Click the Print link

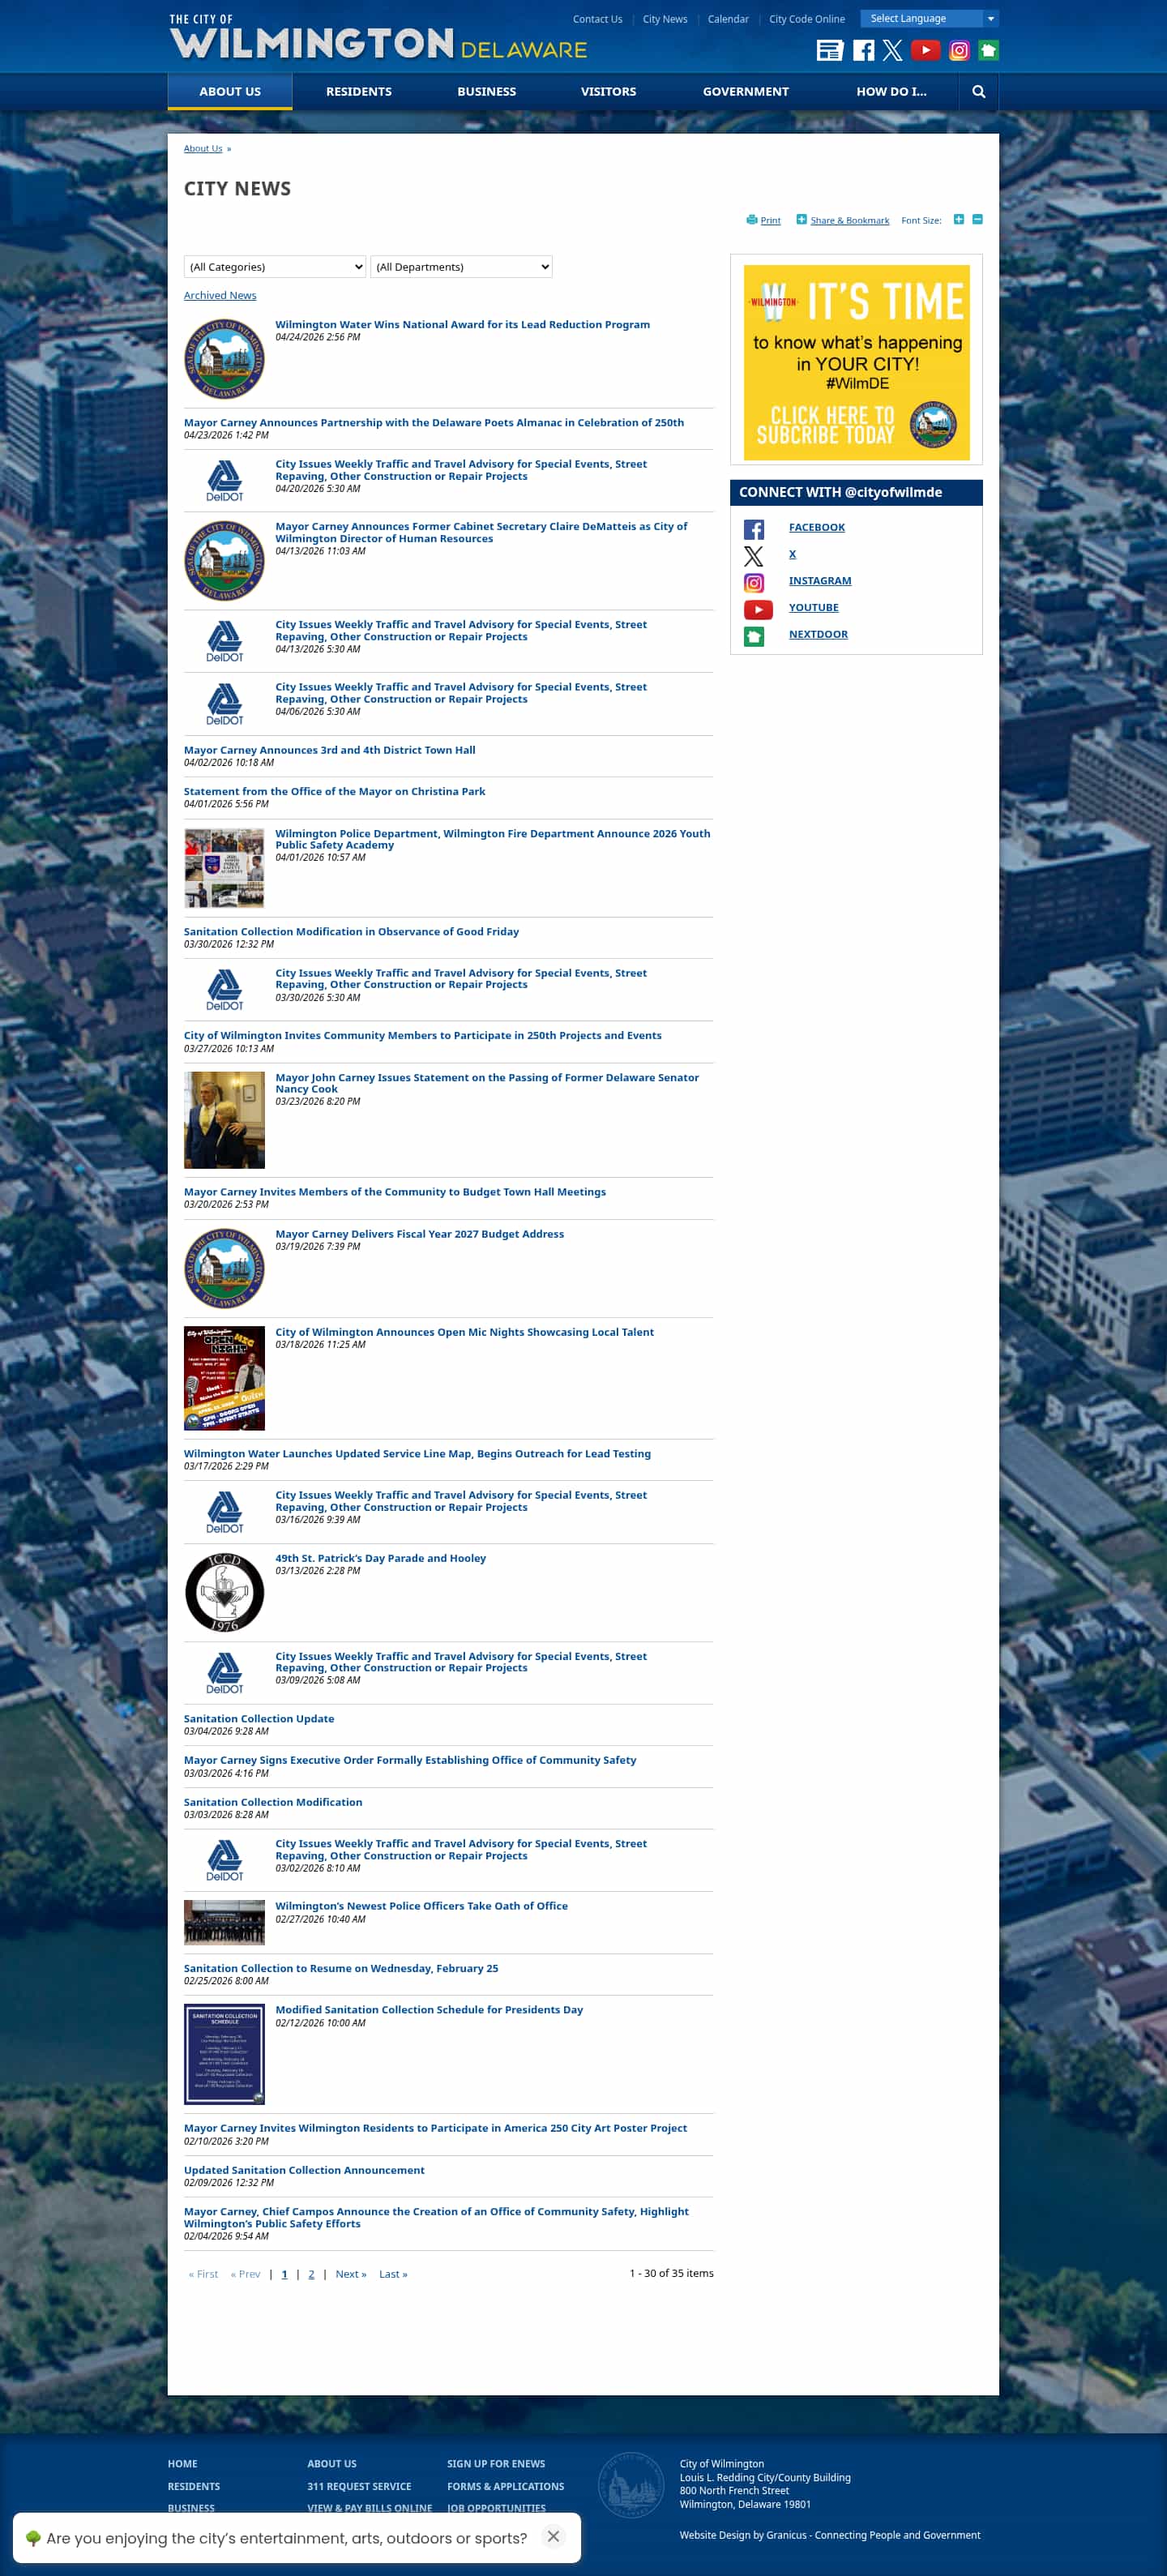[770, 220]
